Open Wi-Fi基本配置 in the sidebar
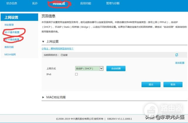Screen dimensions: 188x123 [12, 32]
